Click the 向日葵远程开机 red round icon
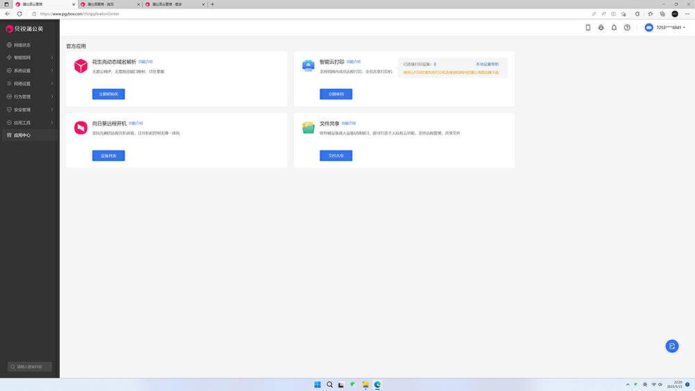Image resolution: width=695 pixels, height=391 pixels. (81, 128)
